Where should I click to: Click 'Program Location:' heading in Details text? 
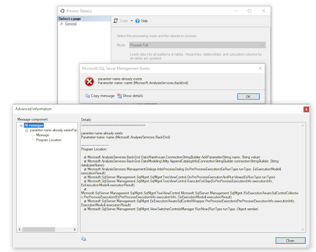point(94,149)
